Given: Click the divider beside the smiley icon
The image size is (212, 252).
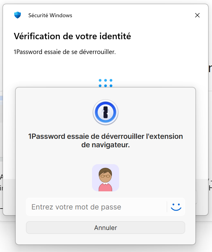Looking at the screenshot, I should (167, 207).
